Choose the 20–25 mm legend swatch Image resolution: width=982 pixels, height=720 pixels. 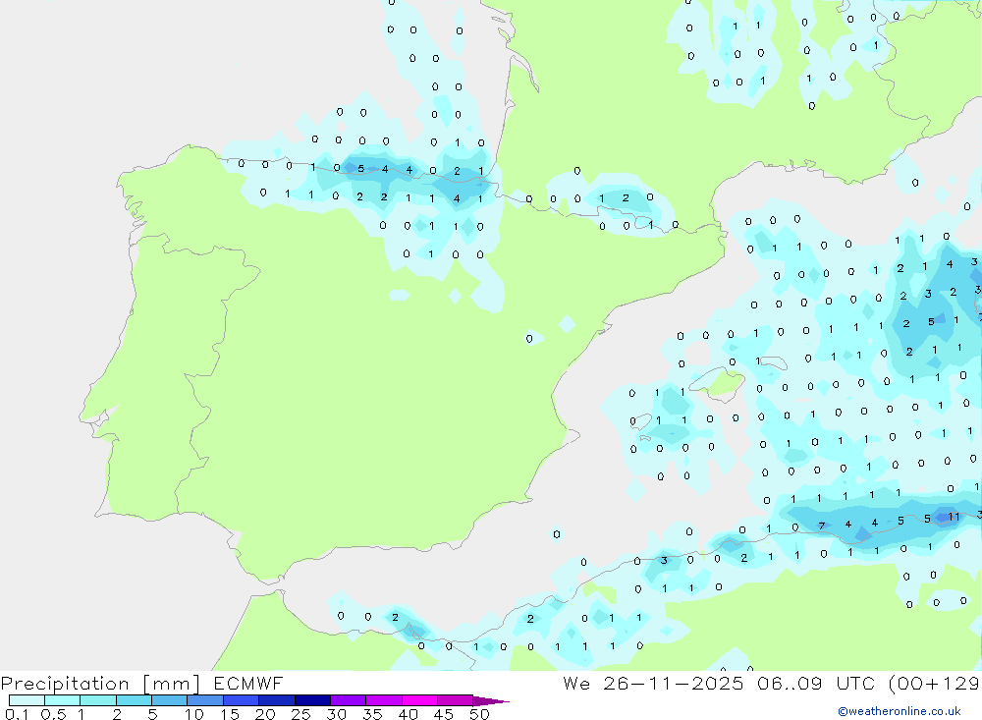[x=277, y=700]
